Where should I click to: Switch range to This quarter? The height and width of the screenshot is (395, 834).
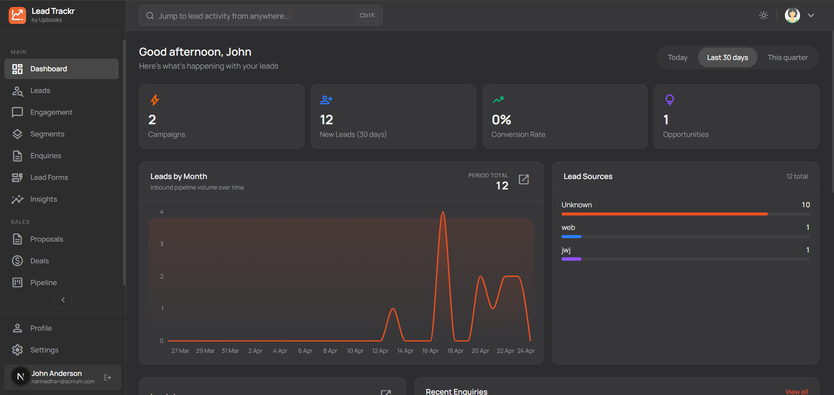[x=787, y=57]
